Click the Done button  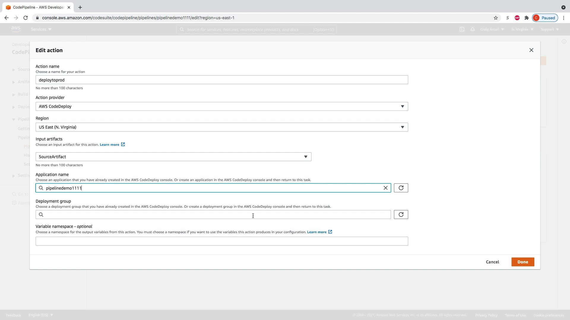[x=522, y=262]
